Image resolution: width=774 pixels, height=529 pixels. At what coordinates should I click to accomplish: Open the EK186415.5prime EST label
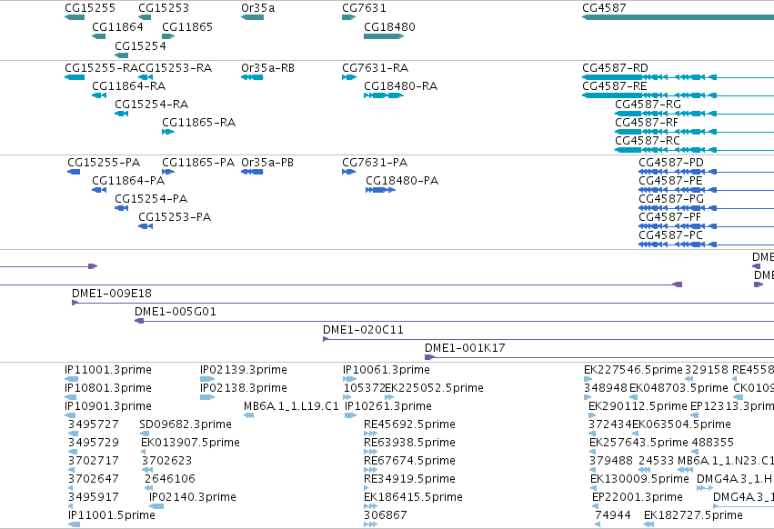[x=413, y=496]
